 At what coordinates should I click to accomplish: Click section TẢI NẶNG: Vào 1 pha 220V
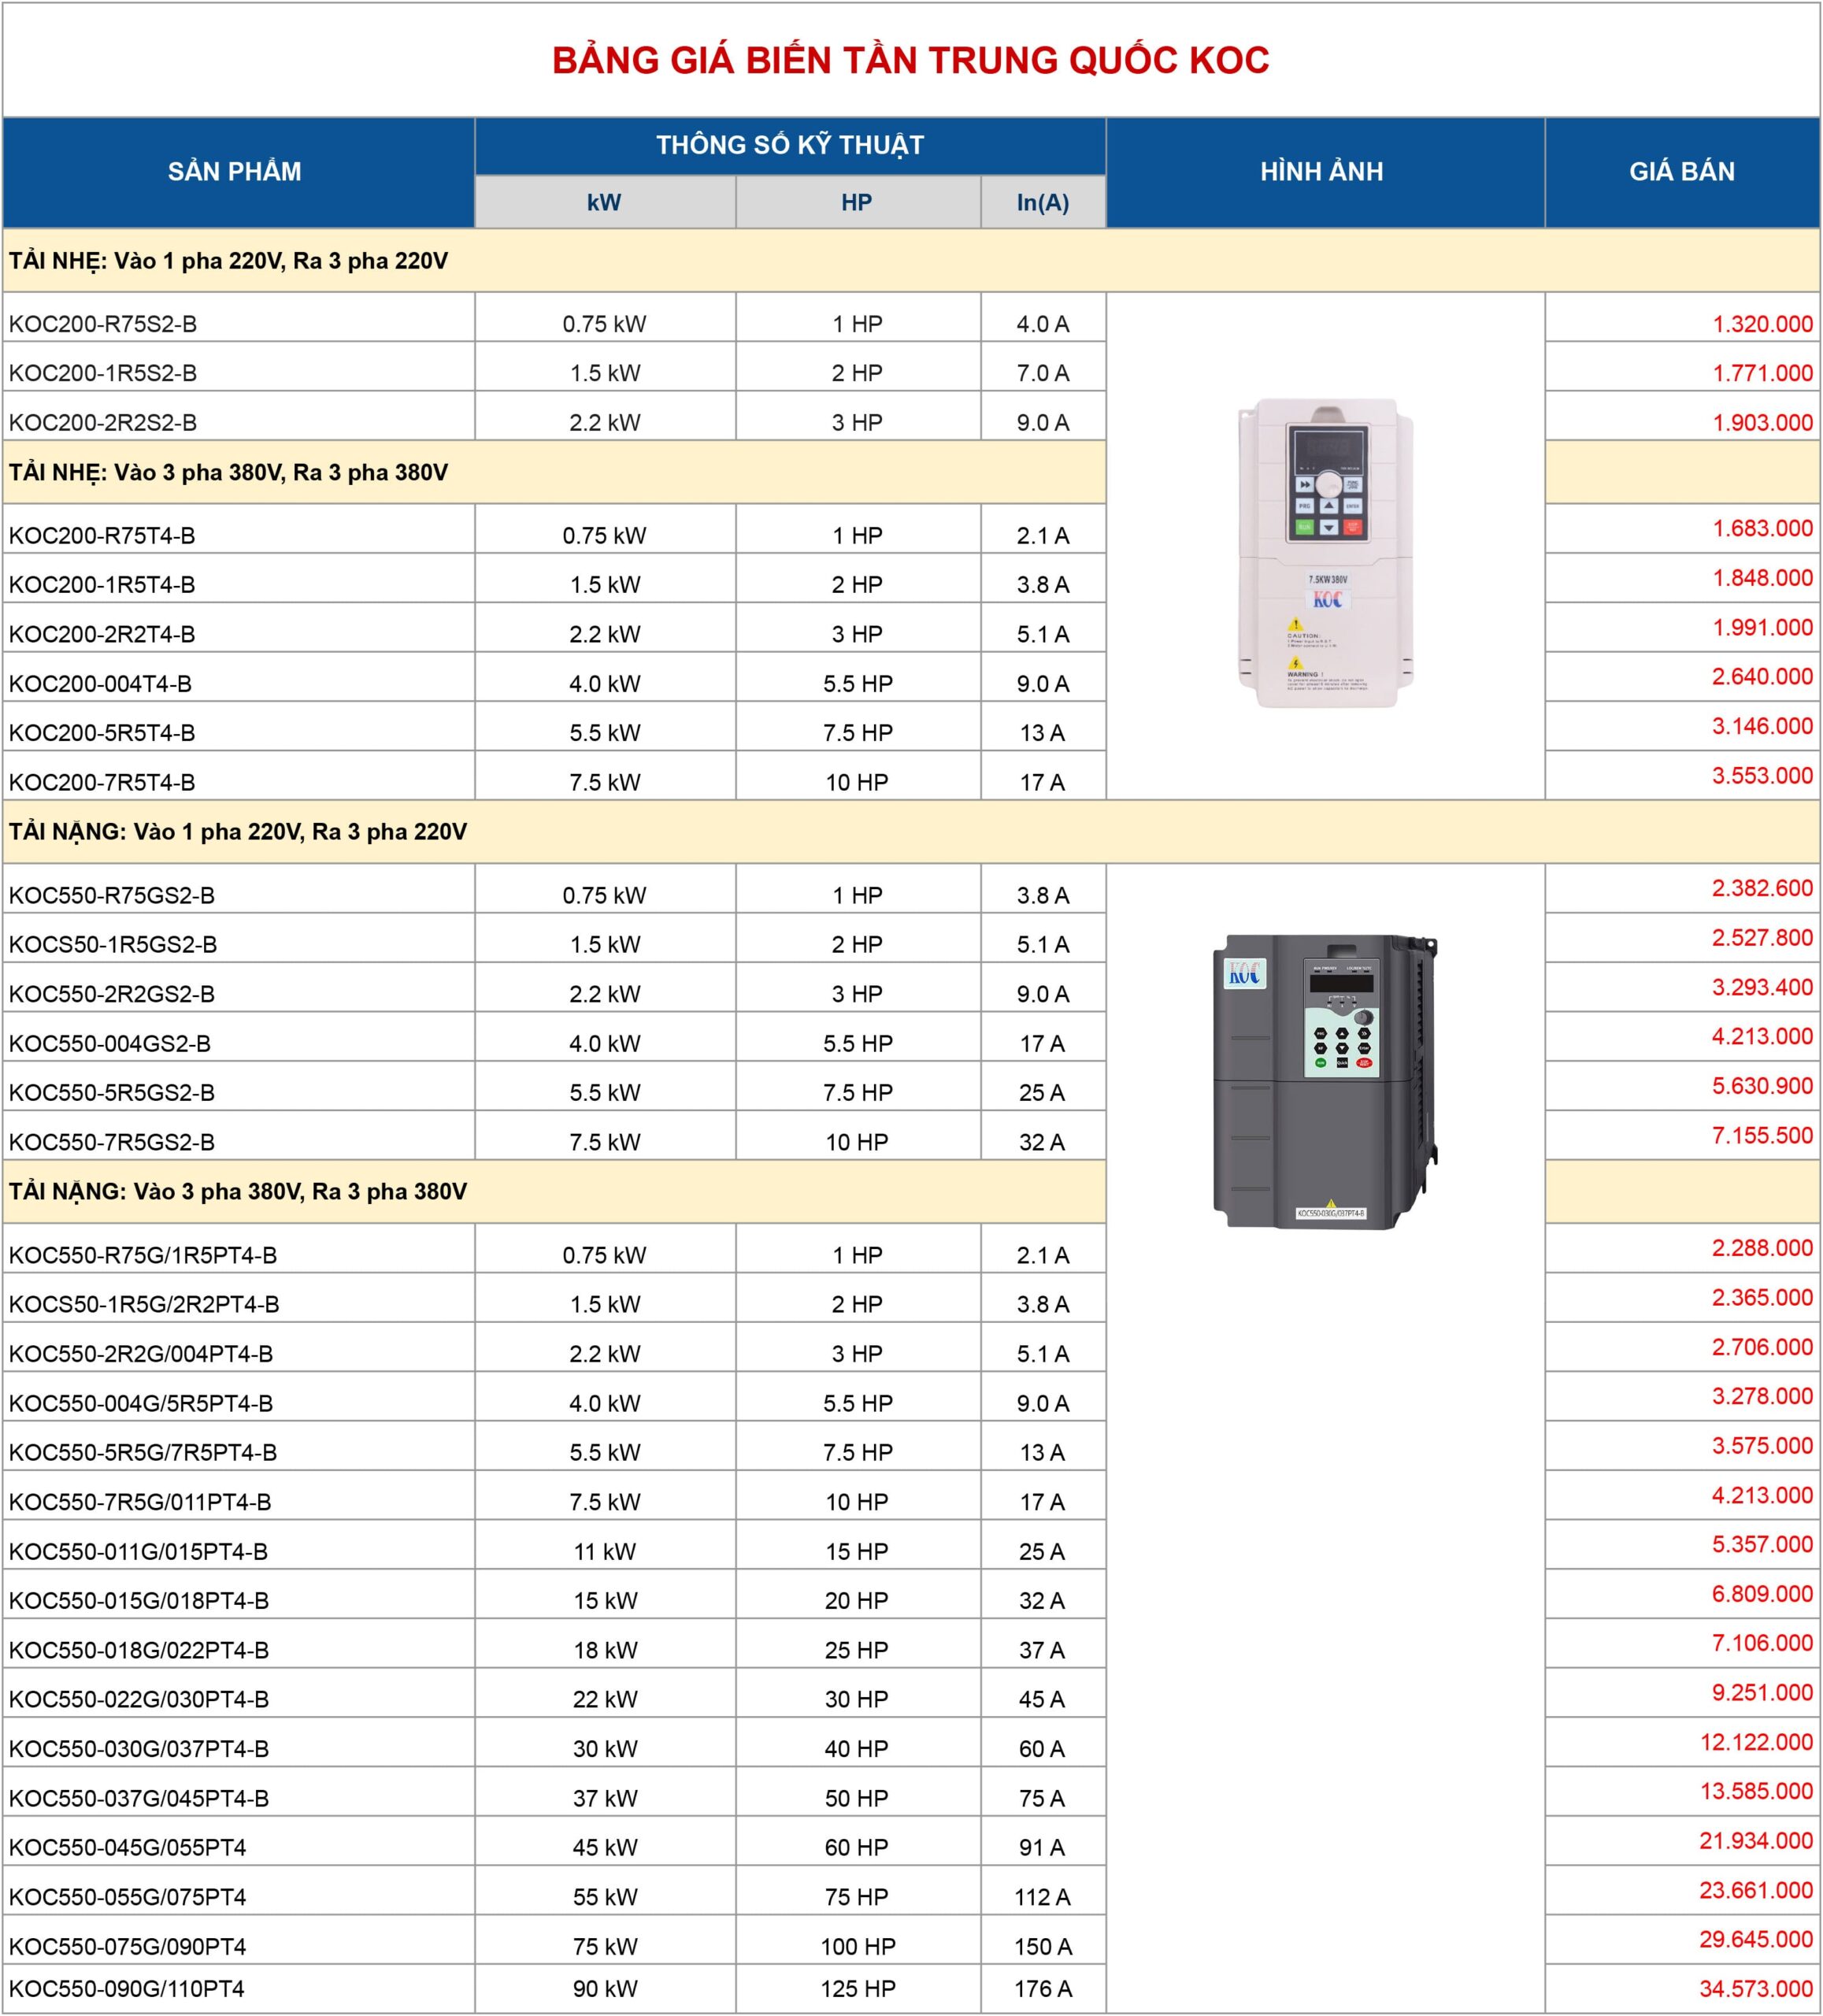[238, 832]
